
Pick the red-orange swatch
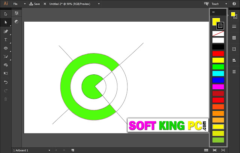click(218, 107)
